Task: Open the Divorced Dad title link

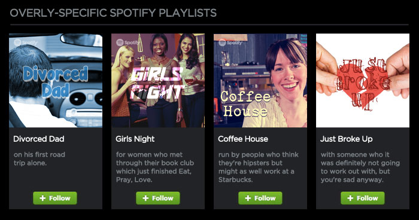Action: click(x=39, y=139)
